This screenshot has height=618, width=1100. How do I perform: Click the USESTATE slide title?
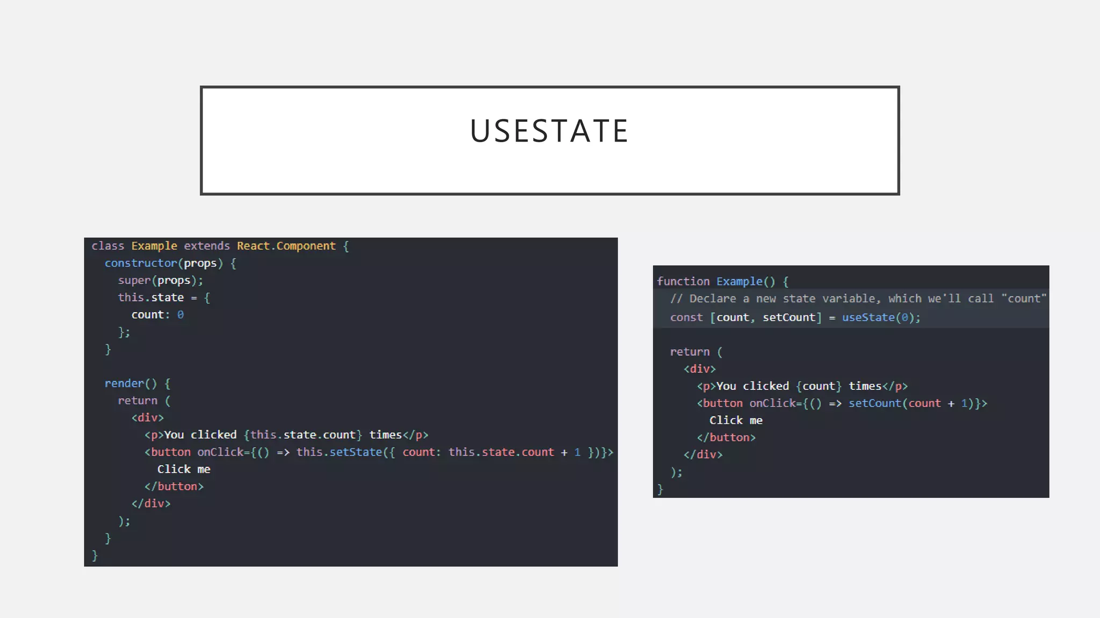click(x=549, y=131)
